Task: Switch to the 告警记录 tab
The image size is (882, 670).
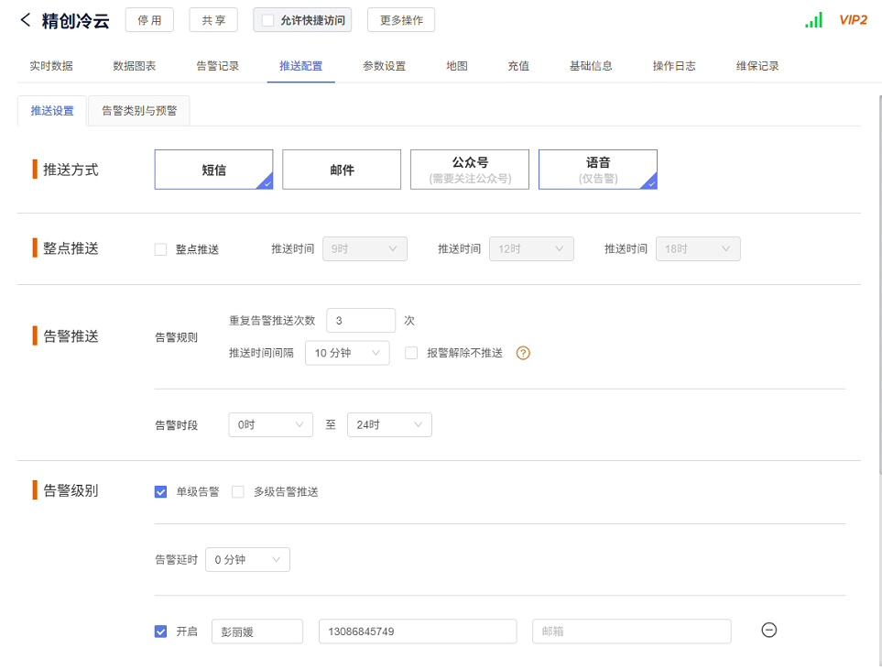Action: [218, 66]
